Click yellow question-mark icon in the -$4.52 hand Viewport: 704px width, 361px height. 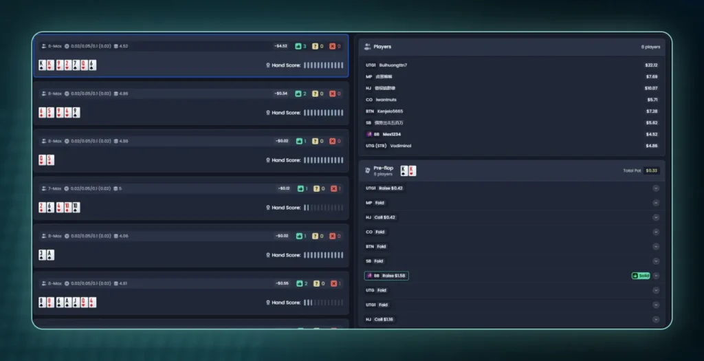[x=315, y=46]
